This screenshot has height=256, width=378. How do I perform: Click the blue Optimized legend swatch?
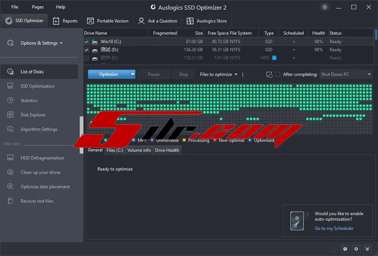250,140
